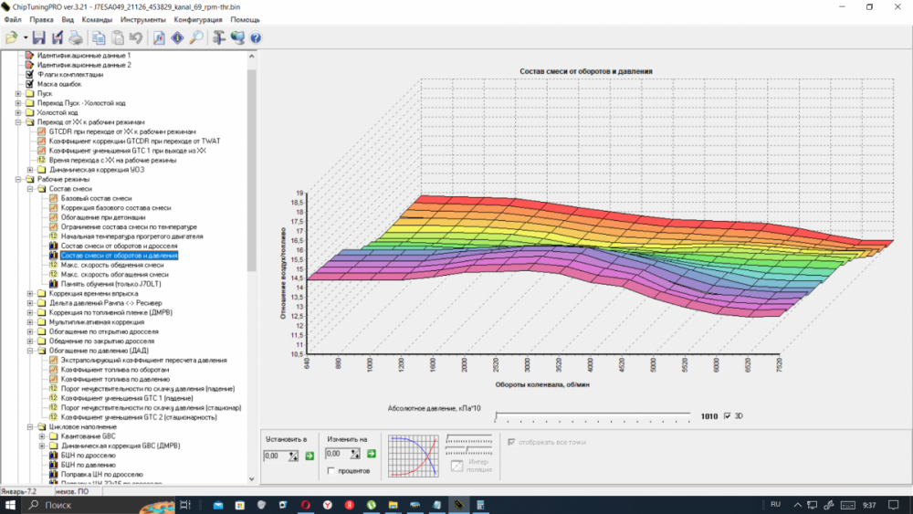
Task: Collapse the Состав смеси tree node
Action: point(30,189)
